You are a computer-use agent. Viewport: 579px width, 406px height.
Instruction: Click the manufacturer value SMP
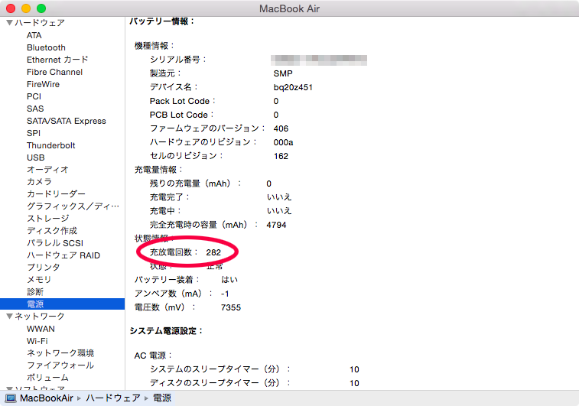(x=283, y=74)
